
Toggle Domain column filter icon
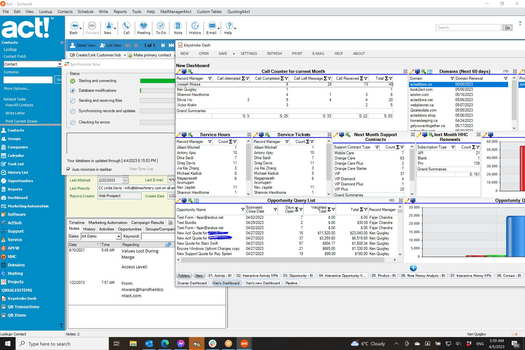[452, 78]
